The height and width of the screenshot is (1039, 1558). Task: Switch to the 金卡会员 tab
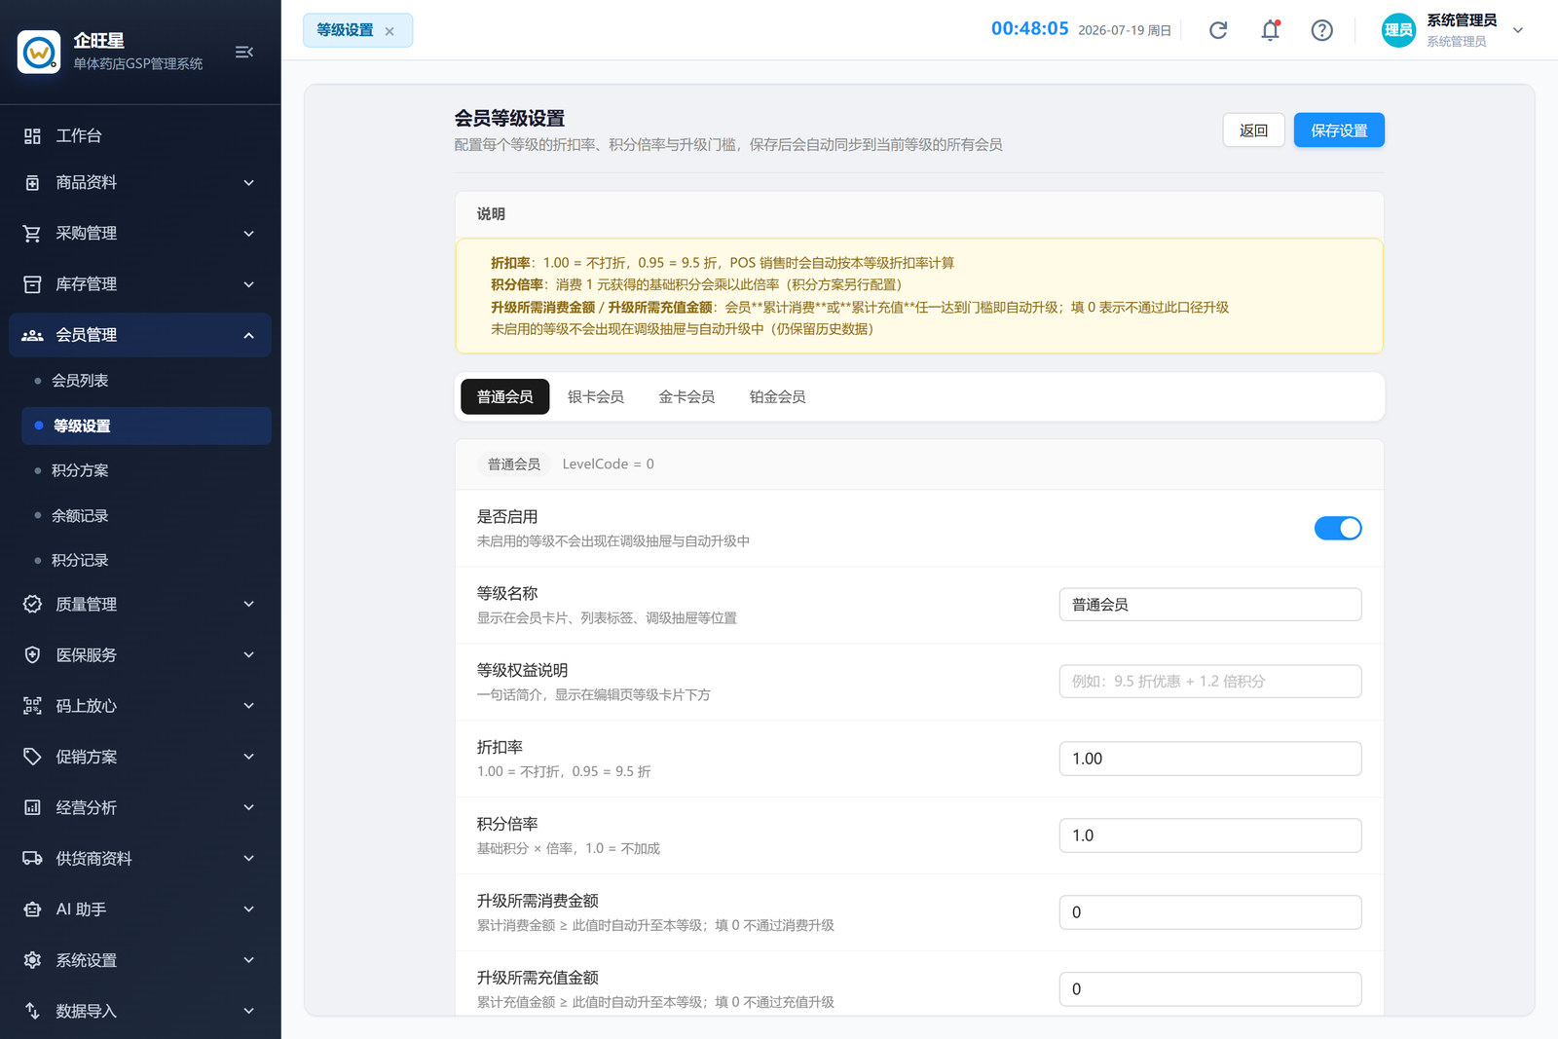point(686,396)
